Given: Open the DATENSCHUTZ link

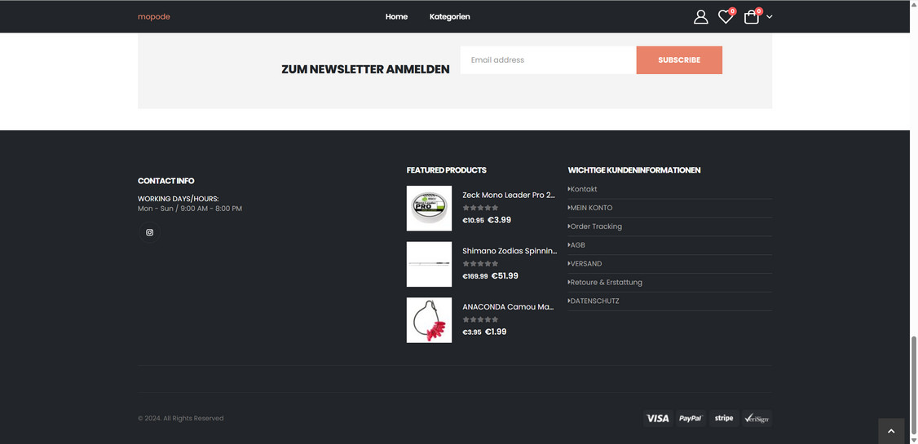Looking at the screenshot, I should [x=594, y=301].
